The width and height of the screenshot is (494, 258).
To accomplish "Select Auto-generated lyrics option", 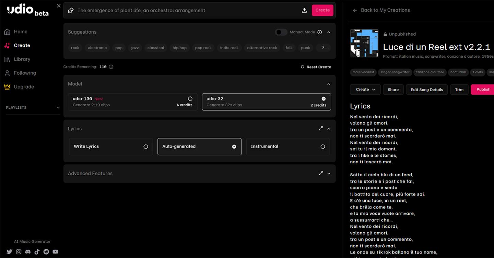I will 199,146.
